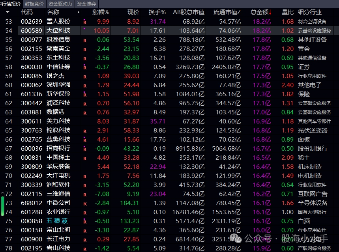
Task: Click the R flag icon of 锦浪科技
Action: click(x=85, y=131)
